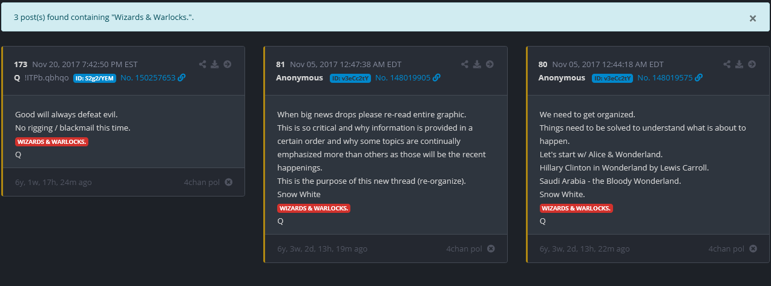
Task: Share post 81 via share icon
Action: pos(465,64)
